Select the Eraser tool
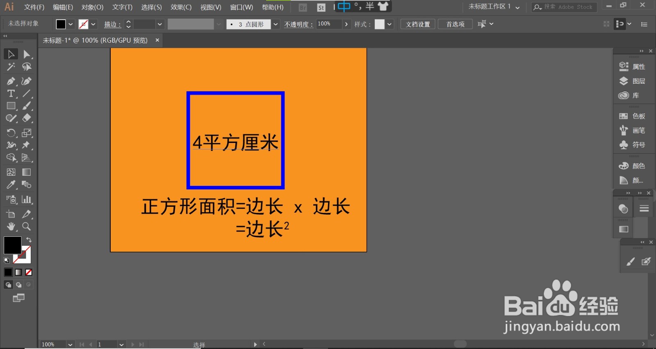The width and height of the screenshot is (656, 349). [x=27, y=118]
